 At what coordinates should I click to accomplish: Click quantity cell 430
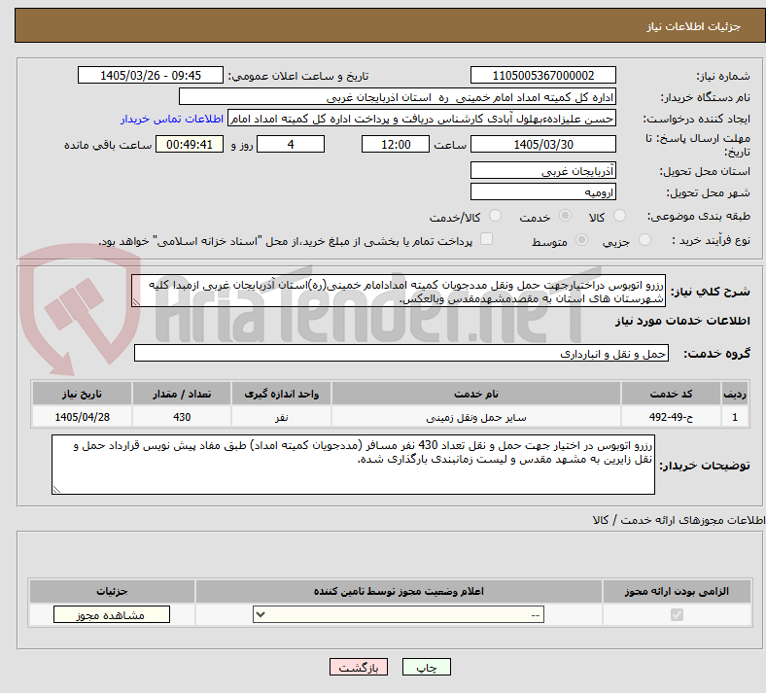(x=182, y=417)
